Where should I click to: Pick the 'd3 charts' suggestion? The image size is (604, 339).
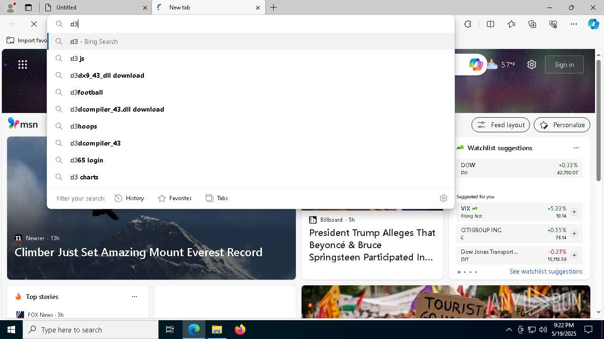click(251, 177)
